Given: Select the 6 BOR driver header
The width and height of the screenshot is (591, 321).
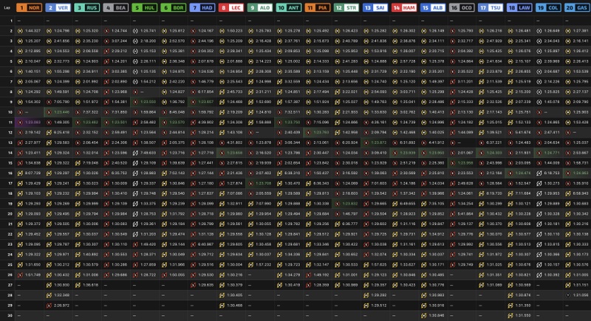Looking at the screenshot, I should coord(174,7).
